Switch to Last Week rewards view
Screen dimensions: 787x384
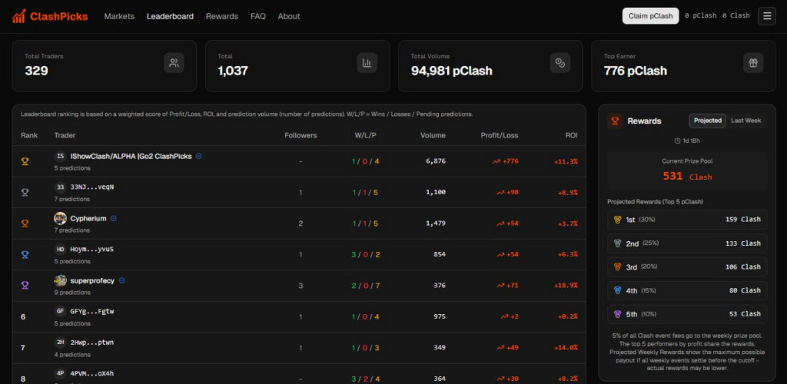pos(746,121)
